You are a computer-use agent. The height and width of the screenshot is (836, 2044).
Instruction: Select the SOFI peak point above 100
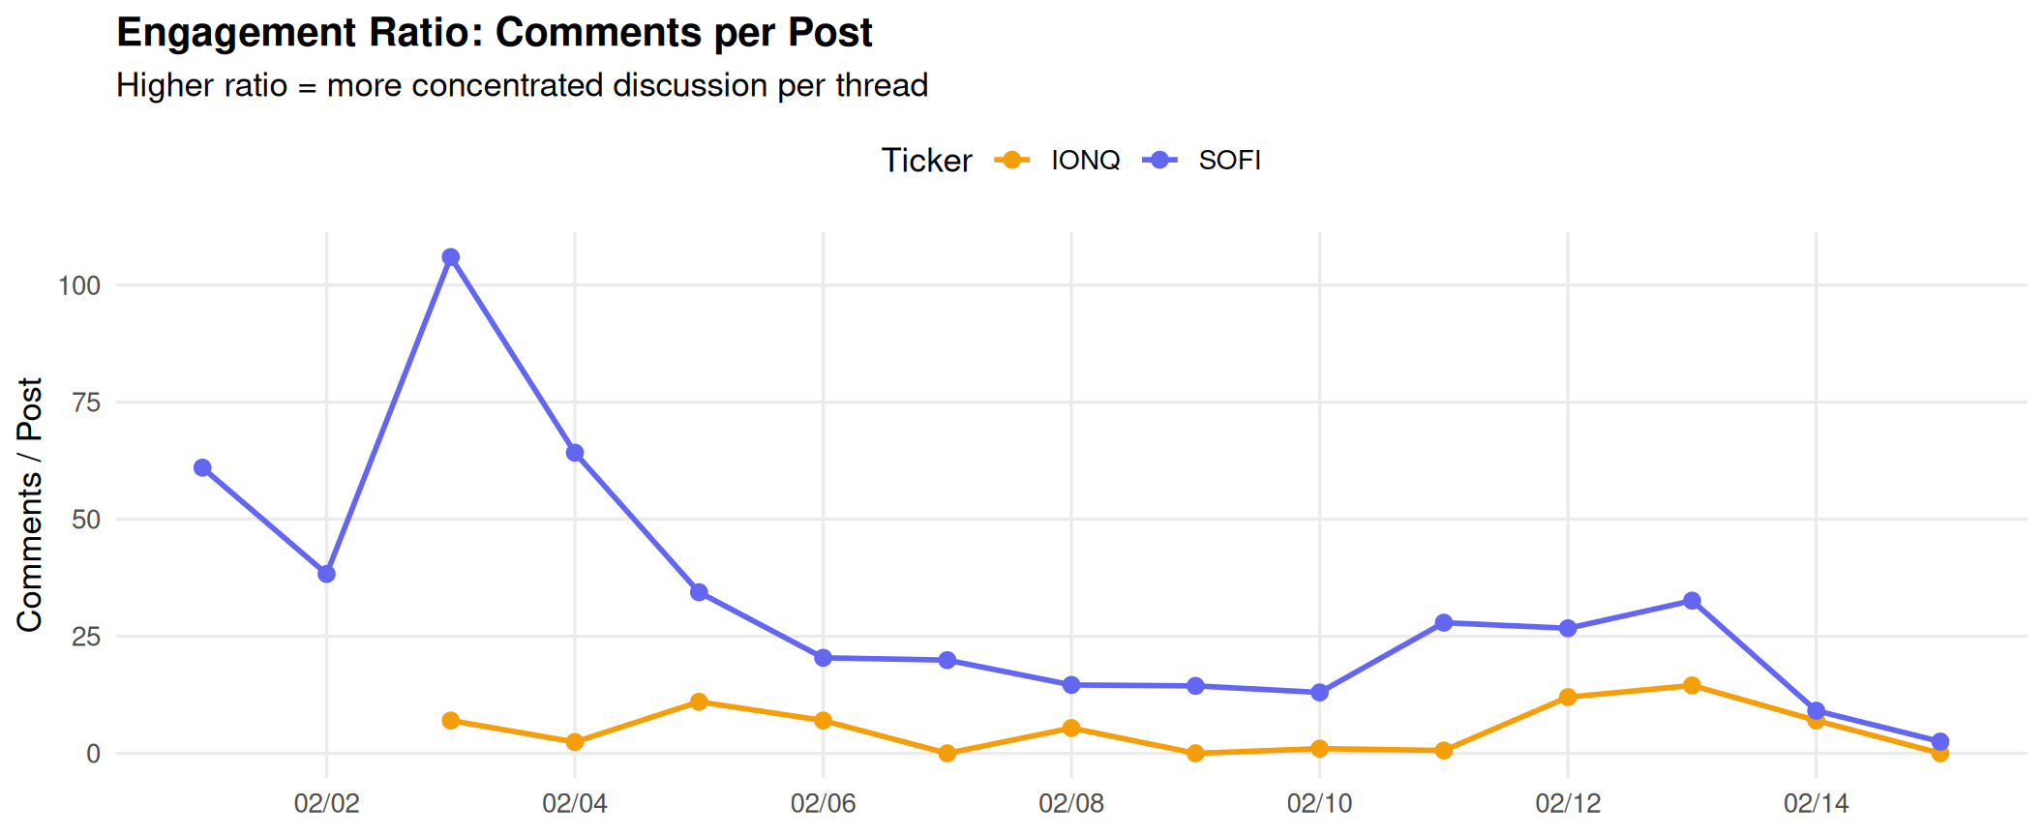(451, 257)
